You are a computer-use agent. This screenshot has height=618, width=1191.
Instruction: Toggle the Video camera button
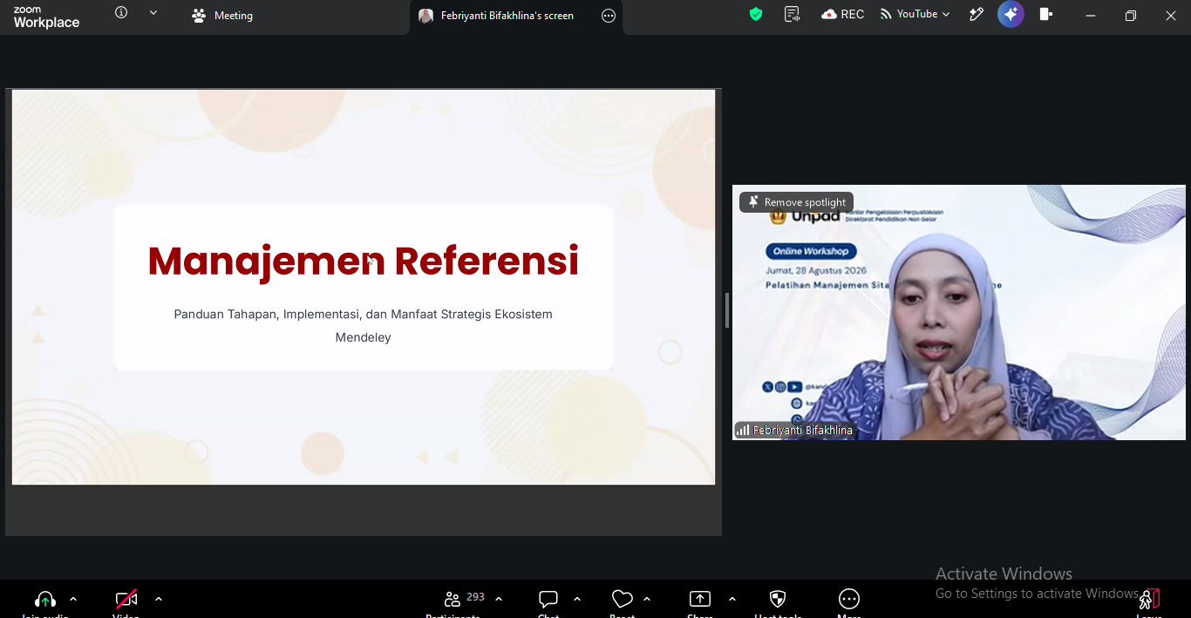pyautogui.click(x=126, y=601)
